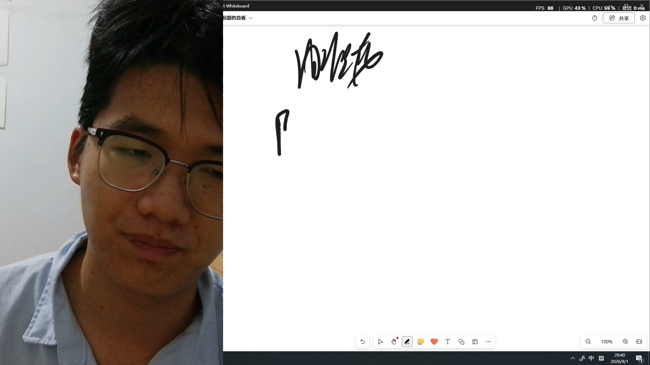Click the GPU 43 % overlay reading
This screenshot has width=650, height=365.
click(574, 8)
